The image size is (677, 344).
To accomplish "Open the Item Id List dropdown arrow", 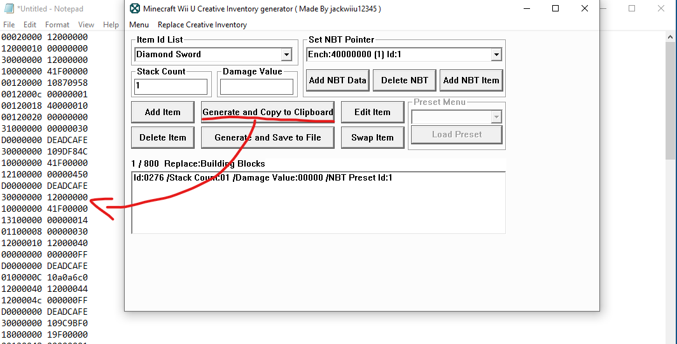I will pos(286,55).
